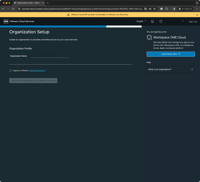Image resolution: width=200 pixels, height=182 pixels.
Task: Expand the user account dropdown chevron
Action: 182,21
